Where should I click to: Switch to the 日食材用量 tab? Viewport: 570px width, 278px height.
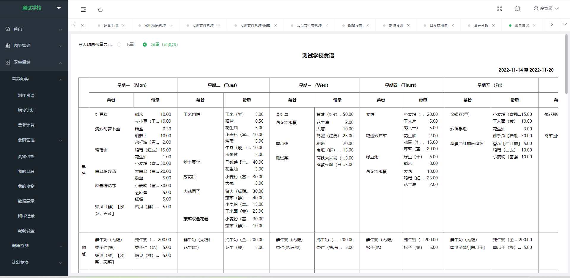click(438, 26)
